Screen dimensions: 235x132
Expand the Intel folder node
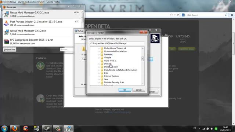(99, 73)
